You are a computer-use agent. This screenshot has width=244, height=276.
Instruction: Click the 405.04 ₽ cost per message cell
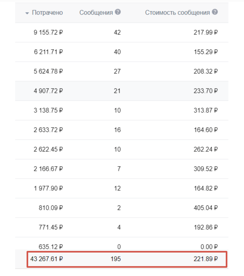(x=205, y=208)
